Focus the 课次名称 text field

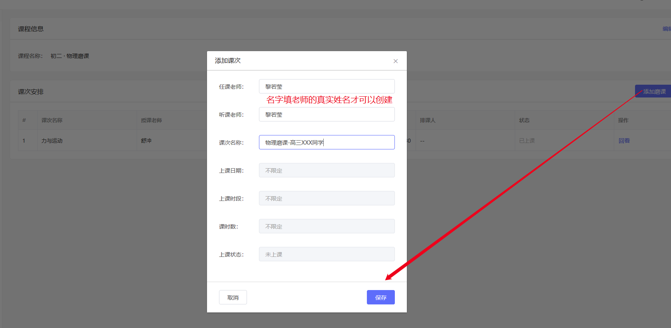327,142
